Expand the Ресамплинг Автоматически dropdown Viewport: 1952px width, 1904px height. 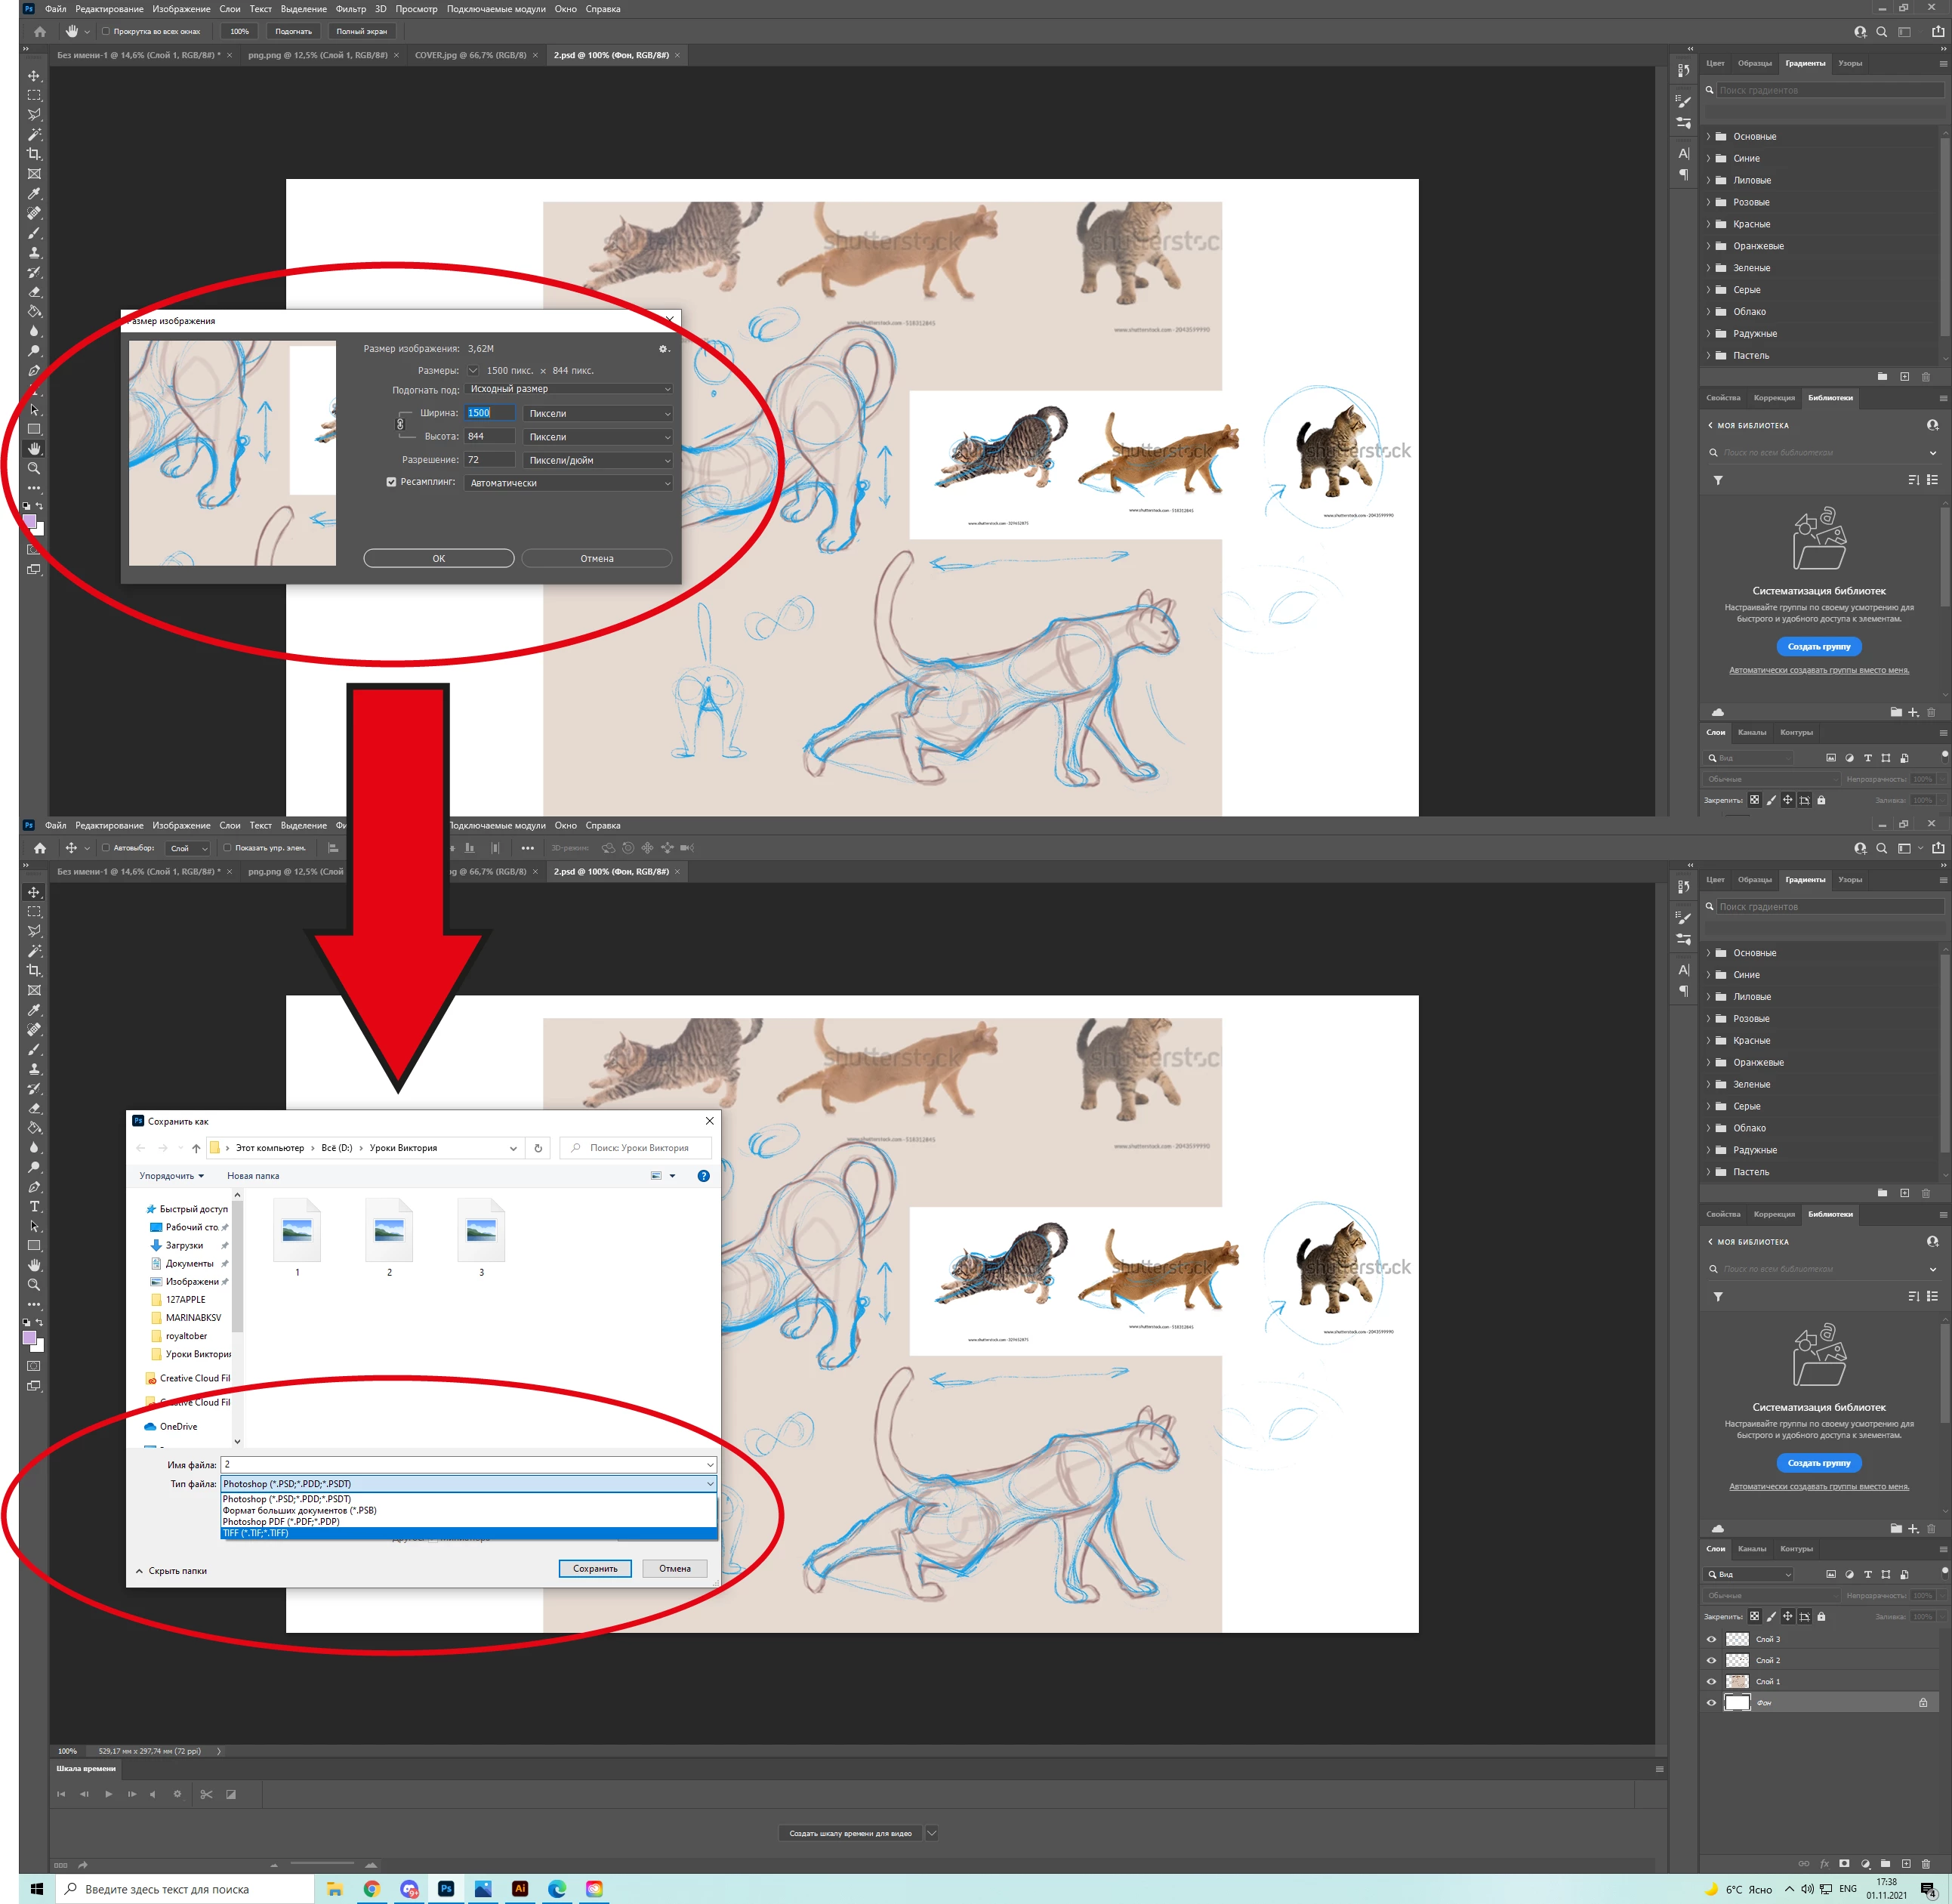569,483
